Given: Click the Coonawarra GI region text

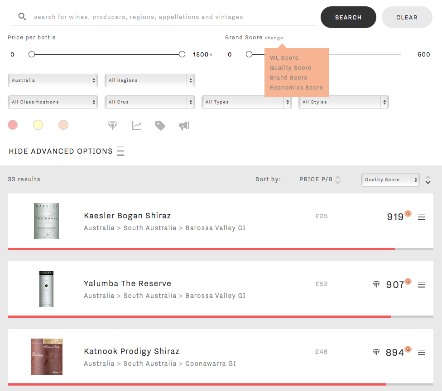Looking at the screenshot, I should click(x=211, y=363).
